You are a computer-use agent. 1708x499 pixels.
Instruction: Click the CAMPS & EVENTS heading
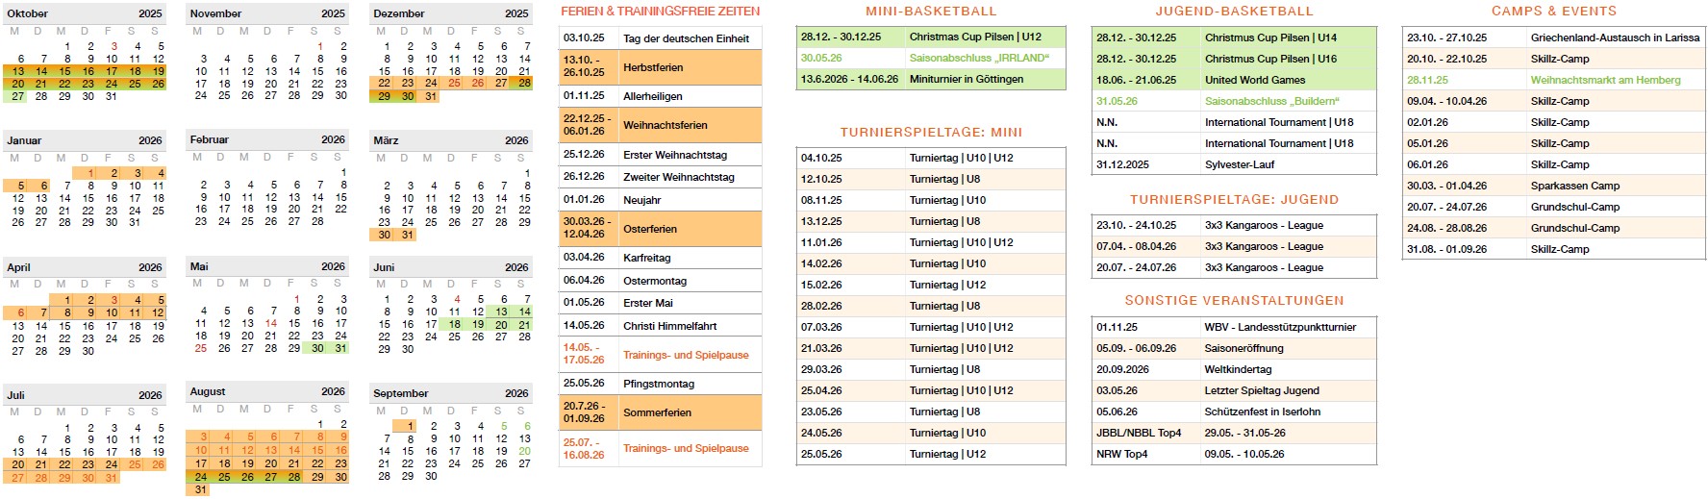coord(1553,12)
